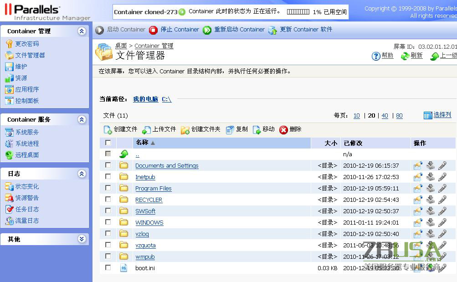Click the 上传文件 toolbar icon
Screen dimensions: 457x282
(x=146, y=130)
